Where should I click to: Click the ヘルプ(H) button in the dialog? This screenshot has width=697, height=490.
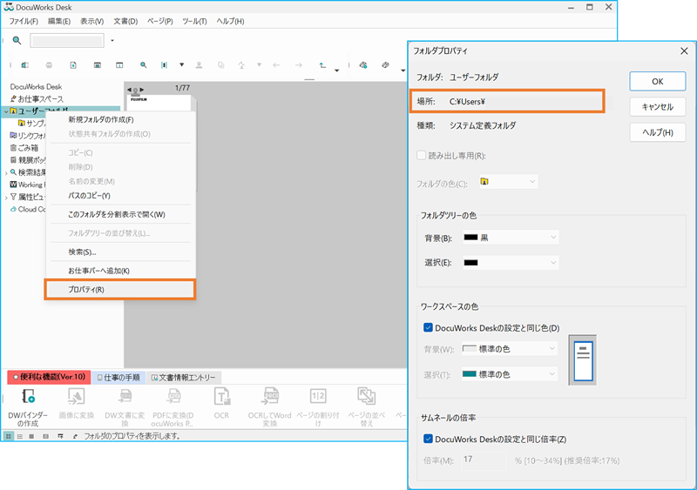(x=658, y=132)
